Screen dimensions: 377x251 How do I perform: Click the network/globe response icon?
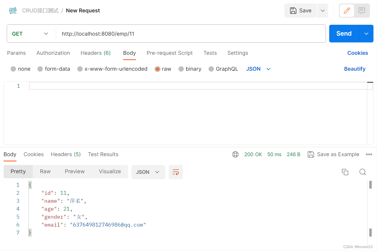click(235, 154)
